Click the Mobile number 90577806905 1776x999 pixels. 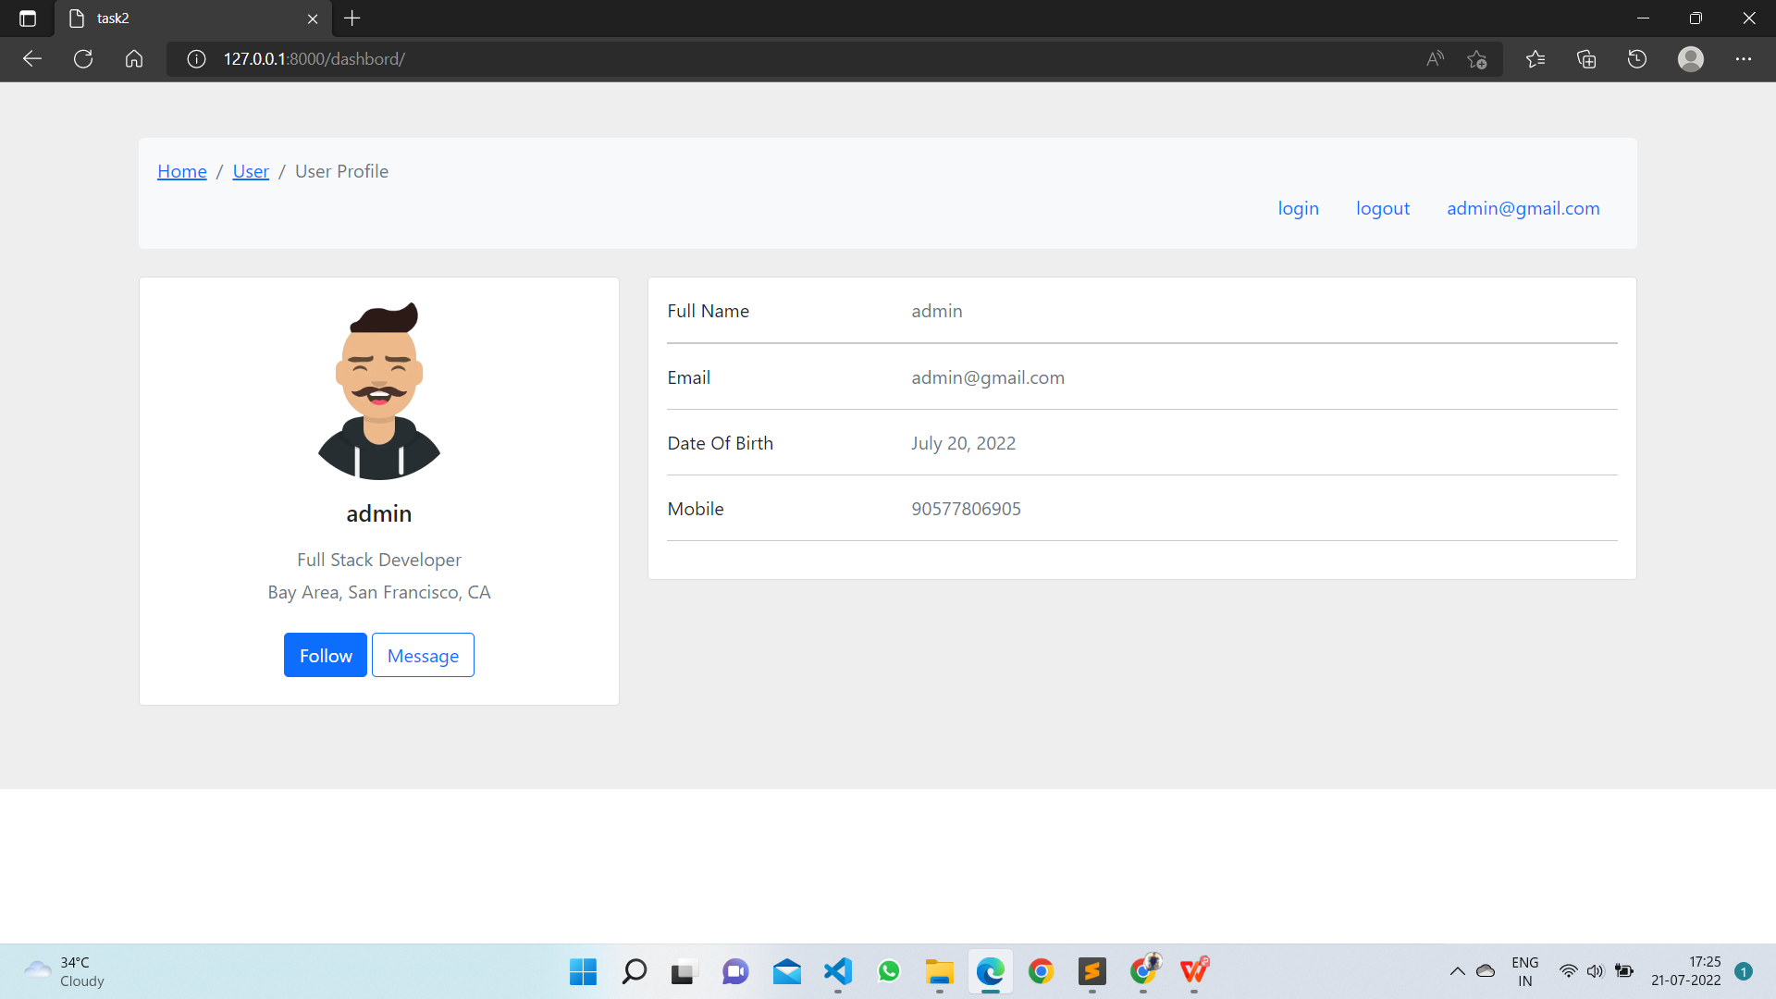point(967,509)
